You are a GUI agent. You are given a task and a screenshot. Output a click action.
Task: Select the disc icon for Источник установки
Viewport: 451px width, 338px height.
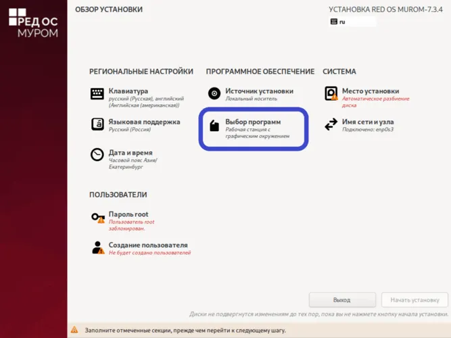pos(214,93)
